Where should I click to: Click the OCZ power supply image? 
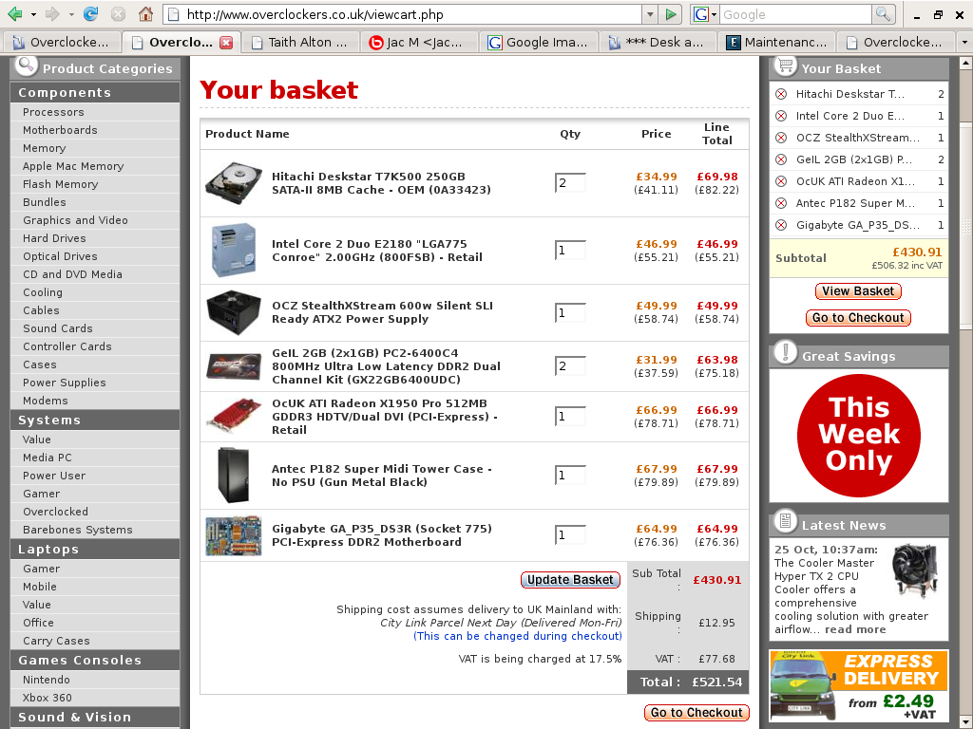(234, 312)
